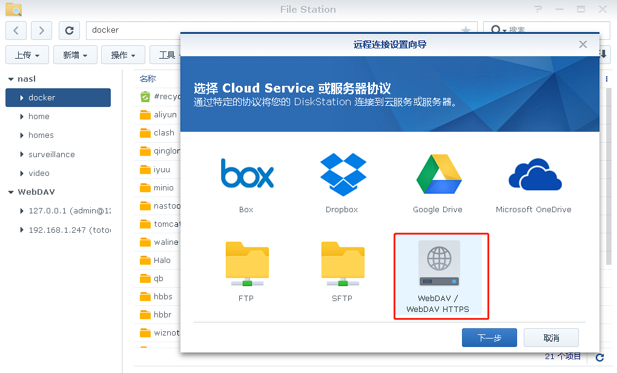
Task: Click the 21 个项目 item count text
Action: click(563, 356)
